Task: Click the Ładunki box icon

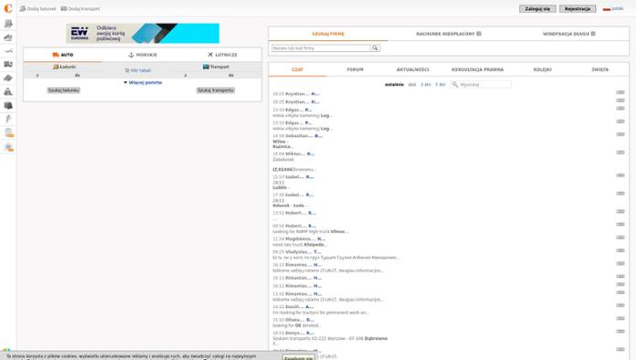Action: tap(56, 67)
